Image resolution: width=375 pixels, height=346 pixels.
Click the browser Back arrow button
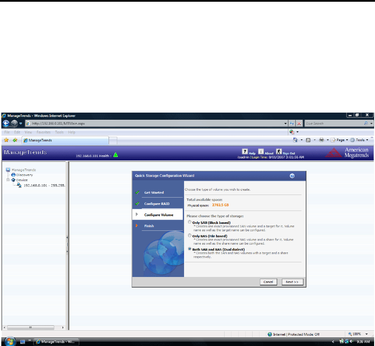6,123
